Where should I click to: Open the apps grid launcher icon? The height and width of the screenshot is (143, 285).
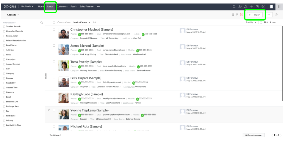(x=279, y=7)
